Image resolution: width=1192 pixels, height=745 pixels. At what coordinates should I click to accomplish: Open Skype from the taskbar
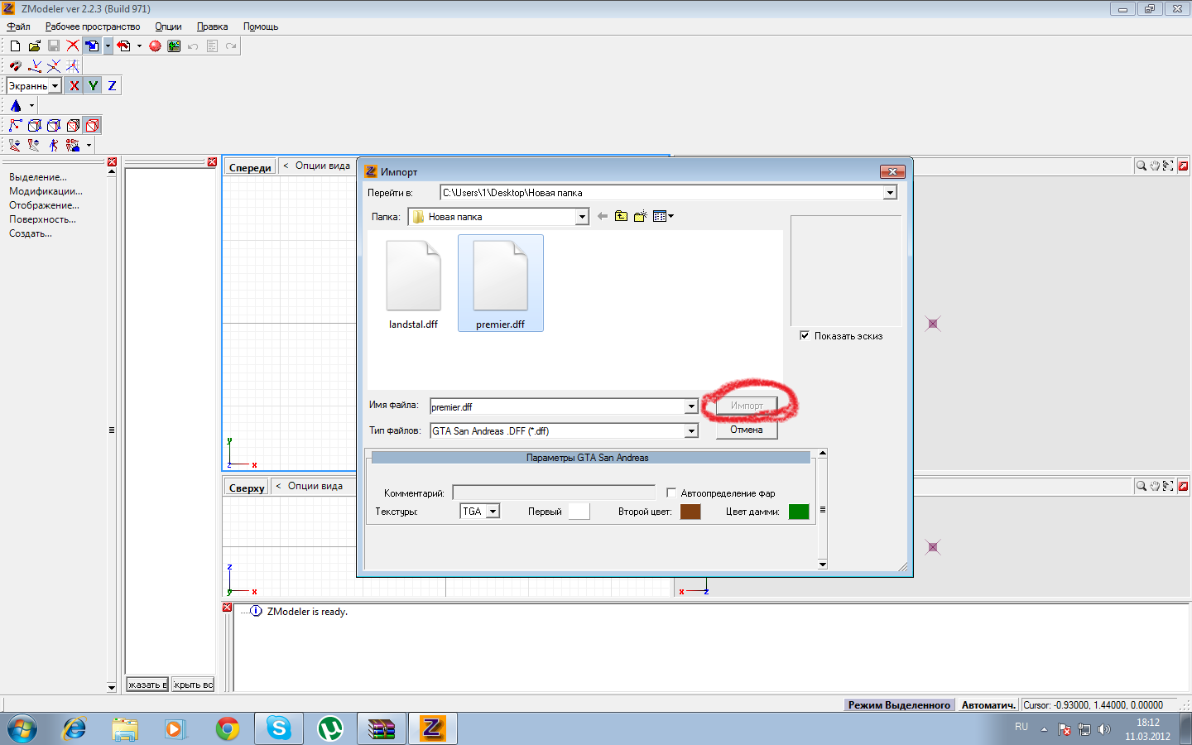click(x=279, y=728)
